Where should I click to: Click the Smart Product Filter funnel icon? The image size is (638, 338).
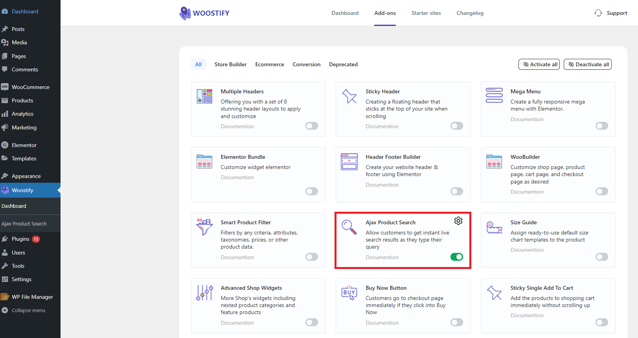click(x=204, y=227)
